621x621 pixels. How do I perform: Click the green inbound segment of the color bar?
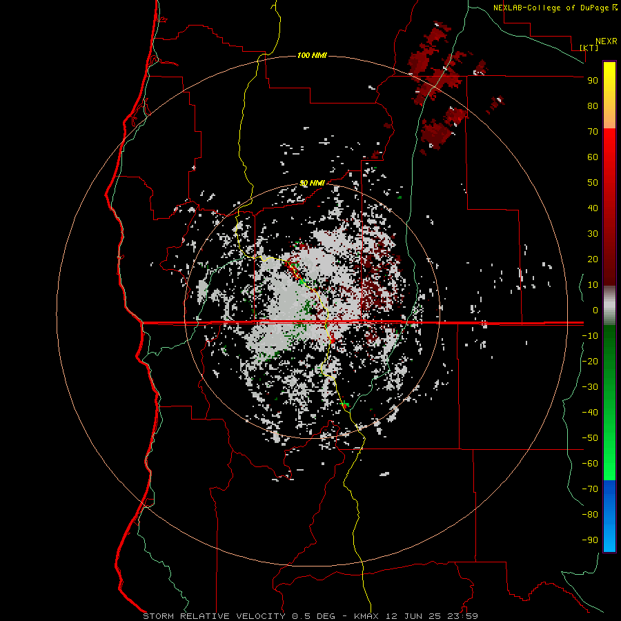pos(609,403)
